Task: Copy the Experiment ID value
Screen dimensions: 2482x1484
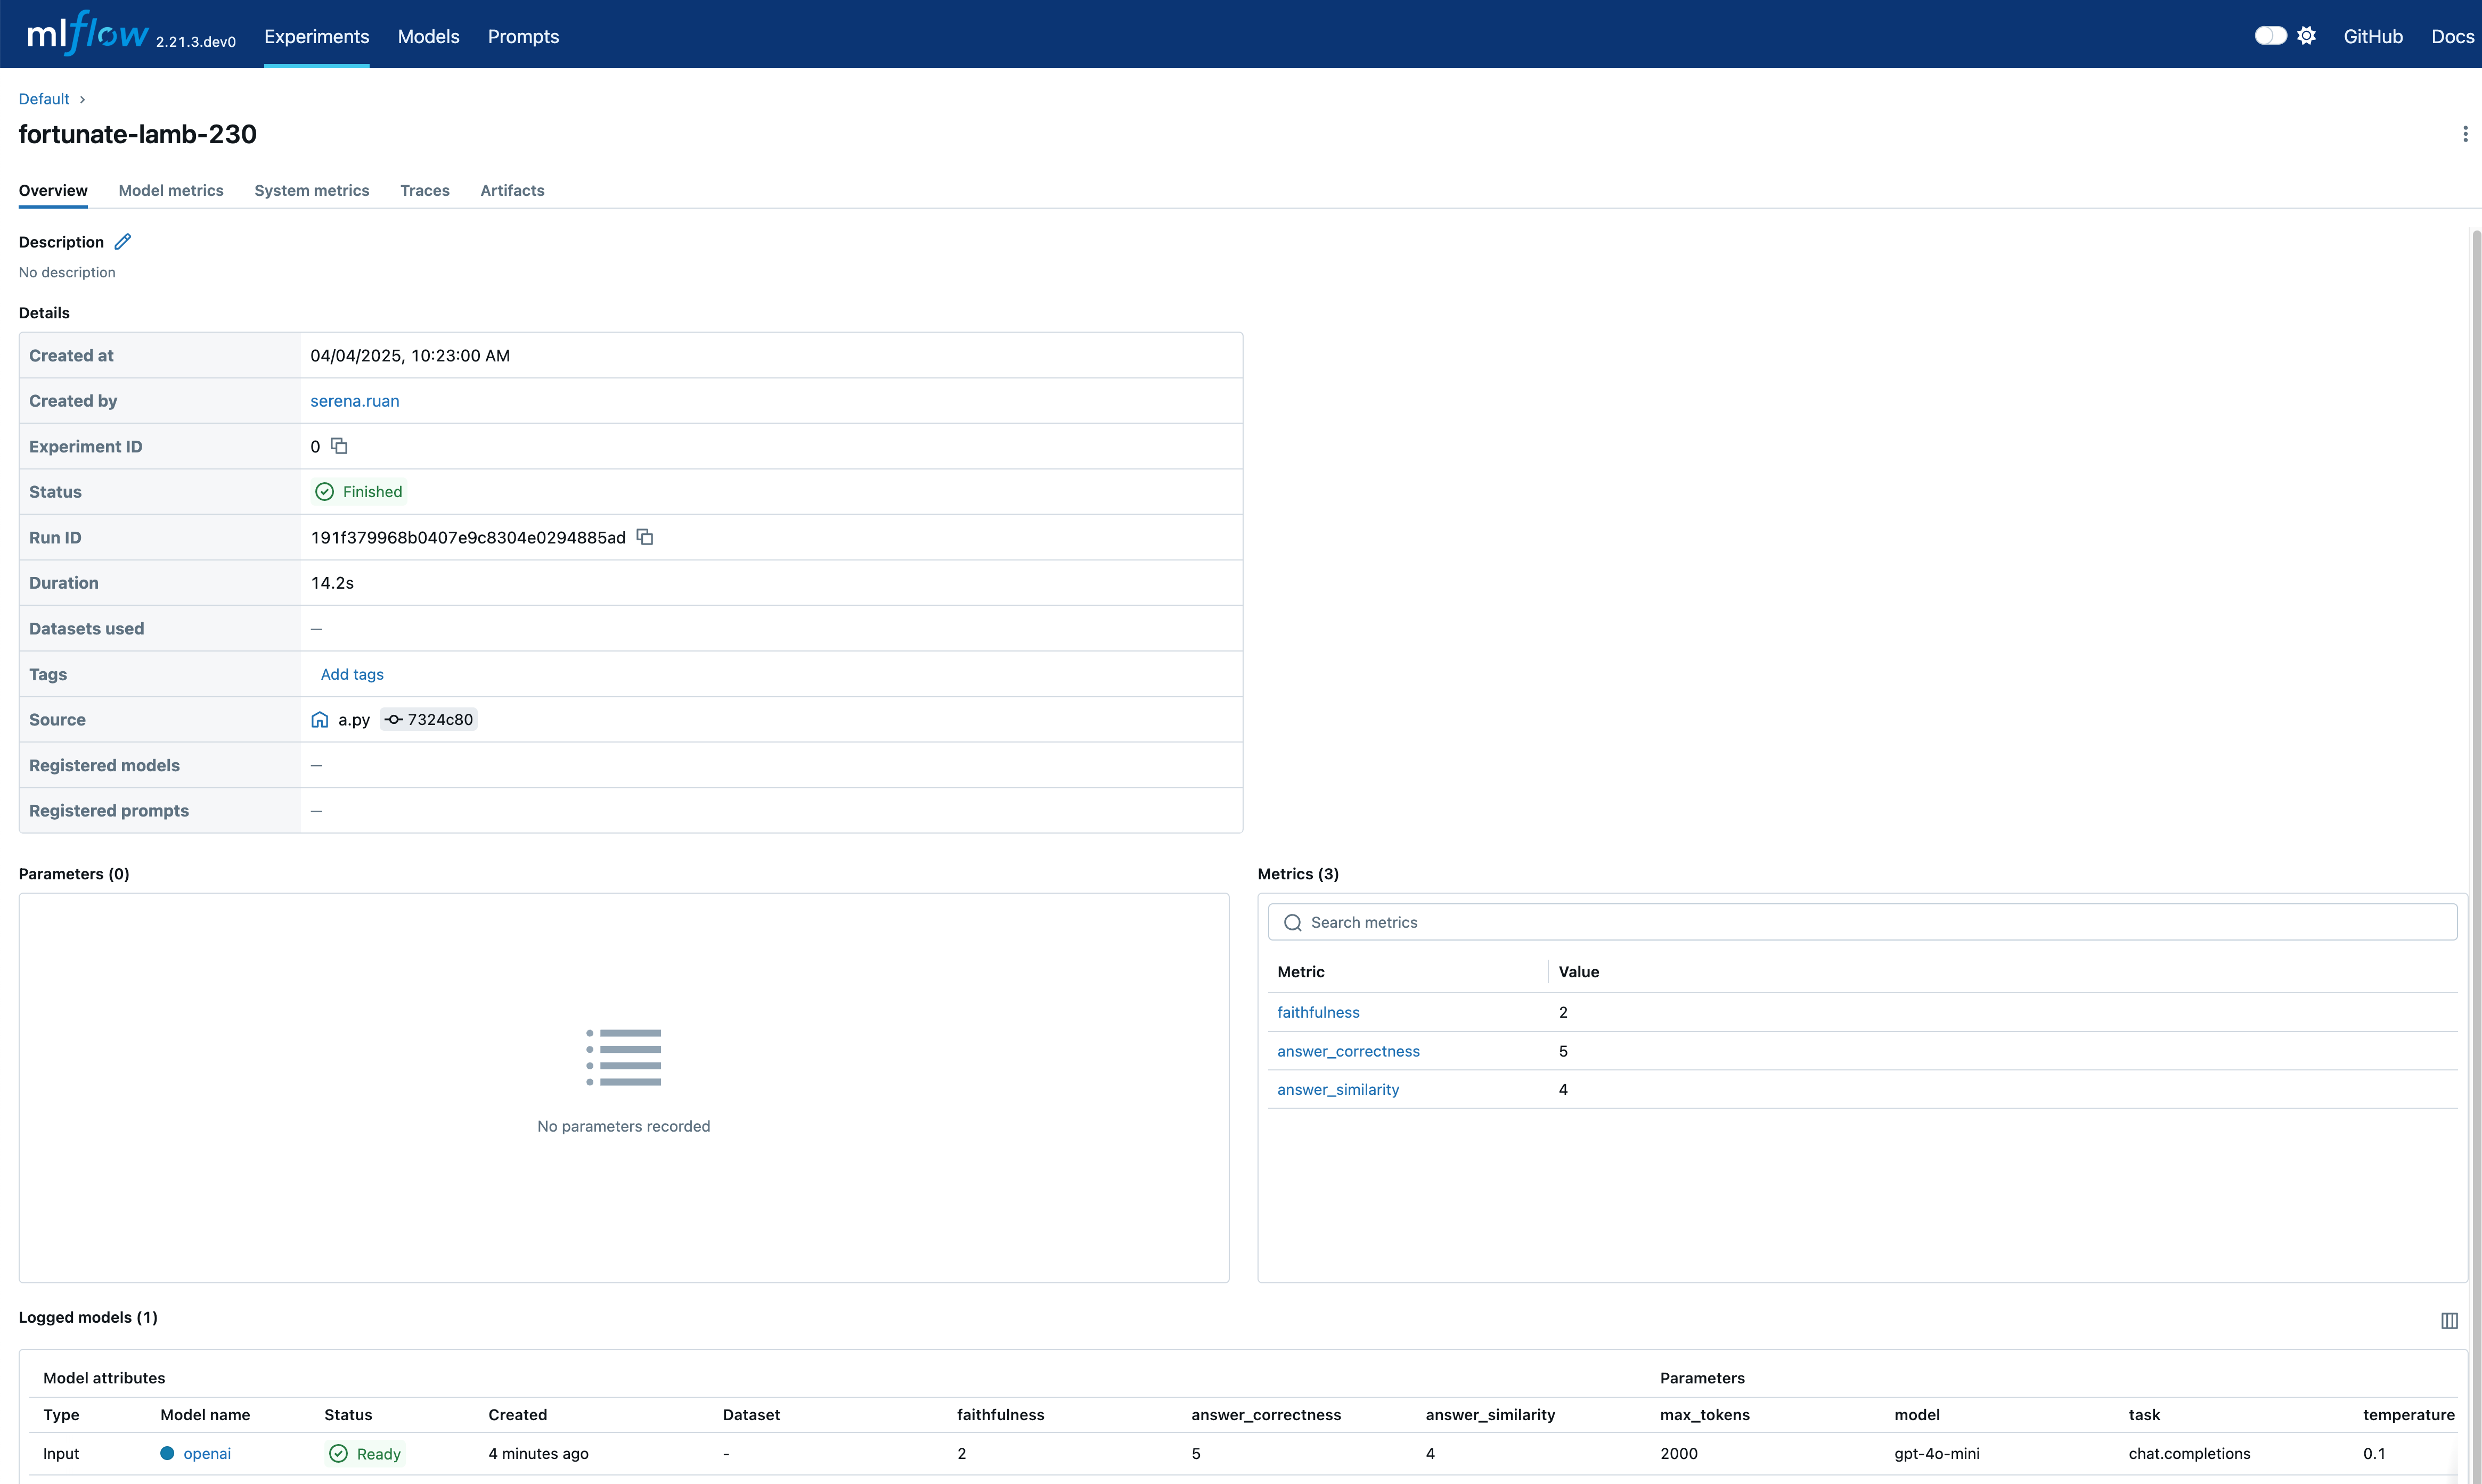Action: (339, 446)
